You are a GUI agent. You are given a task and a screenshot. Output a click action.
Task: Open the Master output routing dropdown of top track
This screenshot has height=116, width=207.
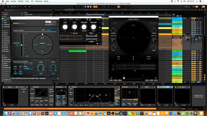[x=187, y=18]
